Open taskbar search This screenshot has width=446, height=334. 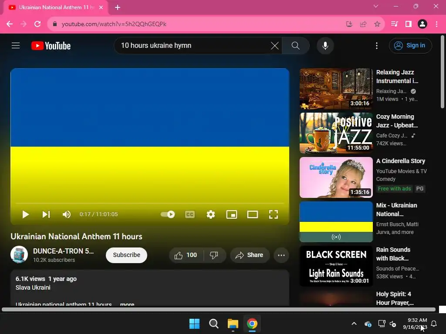point(213,324)
